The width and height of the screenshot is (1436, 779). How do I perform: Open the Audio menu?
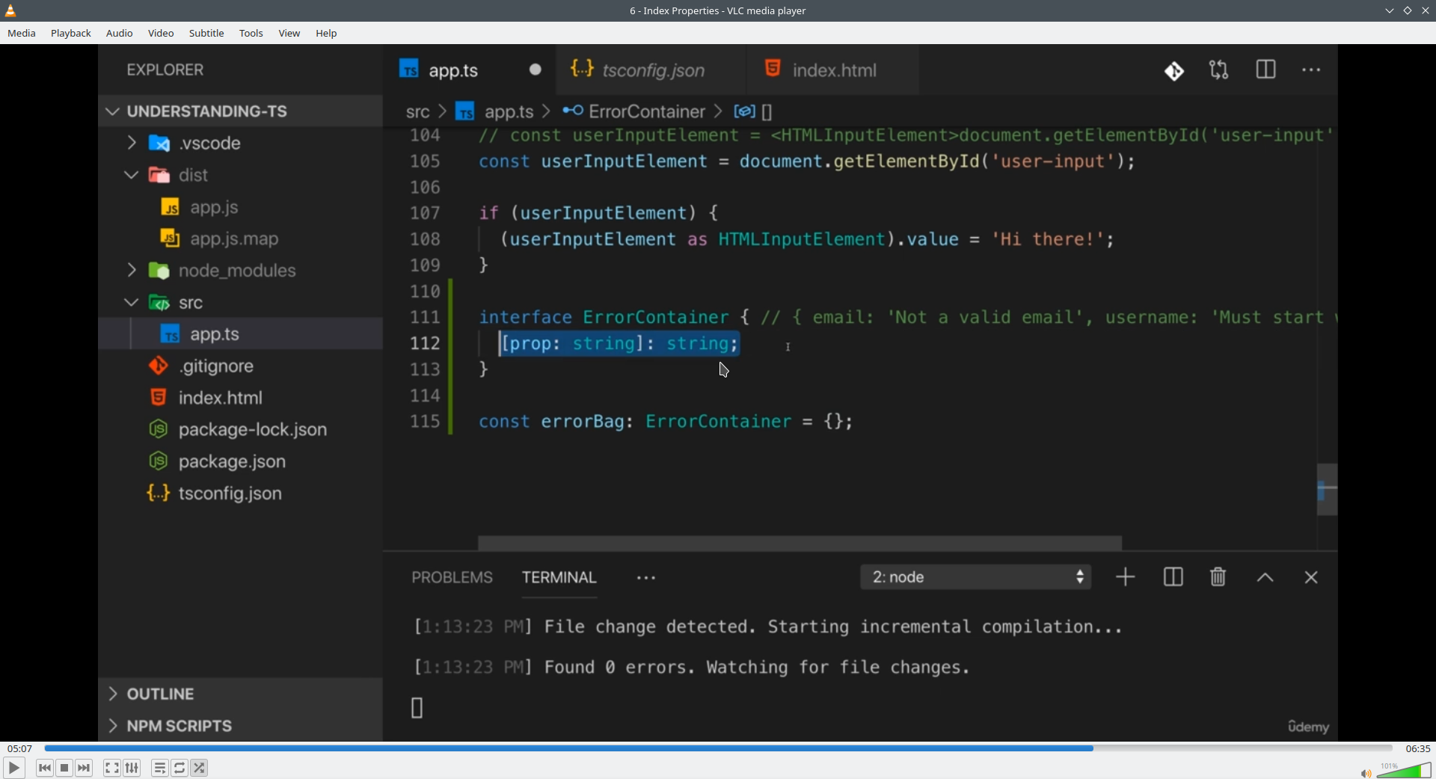pyautogui.click(x=120, y=34)
